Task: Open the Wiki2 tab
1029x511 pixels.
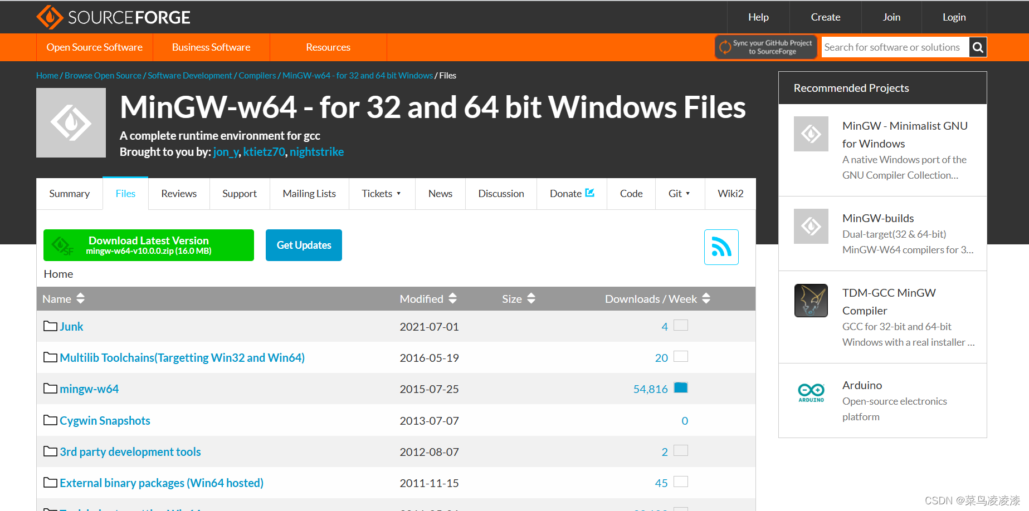Action: click(x=730, y=194)
